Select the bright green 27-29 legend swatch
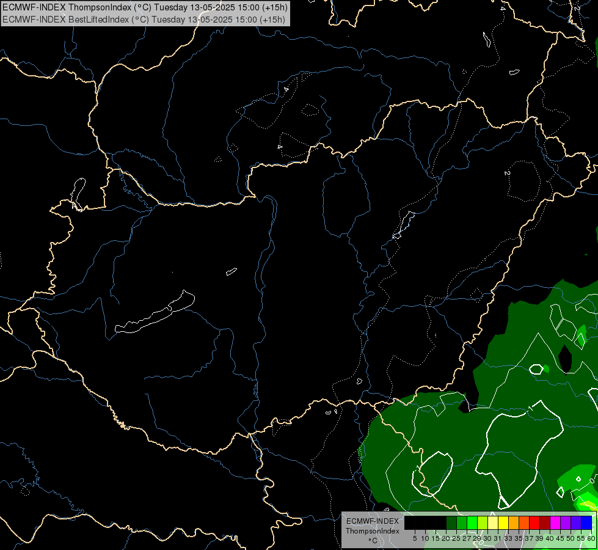The image size is (598, 550). pyautogui.click(x=472, y=522)
